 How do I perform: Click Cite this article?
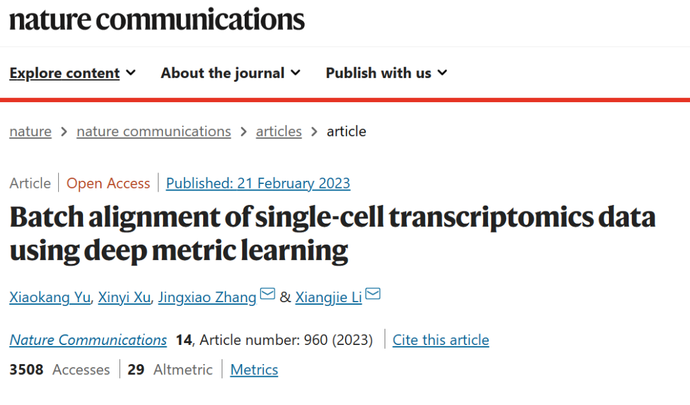click(x=441, y=340)
